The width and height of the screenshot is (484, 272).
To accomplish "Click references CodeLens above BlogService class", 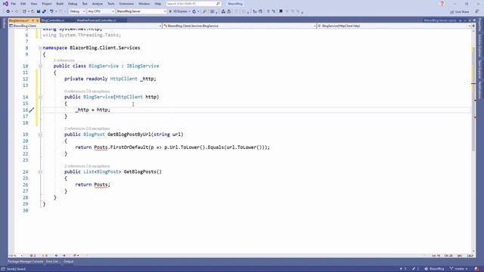I will click(x=64, y=60).
